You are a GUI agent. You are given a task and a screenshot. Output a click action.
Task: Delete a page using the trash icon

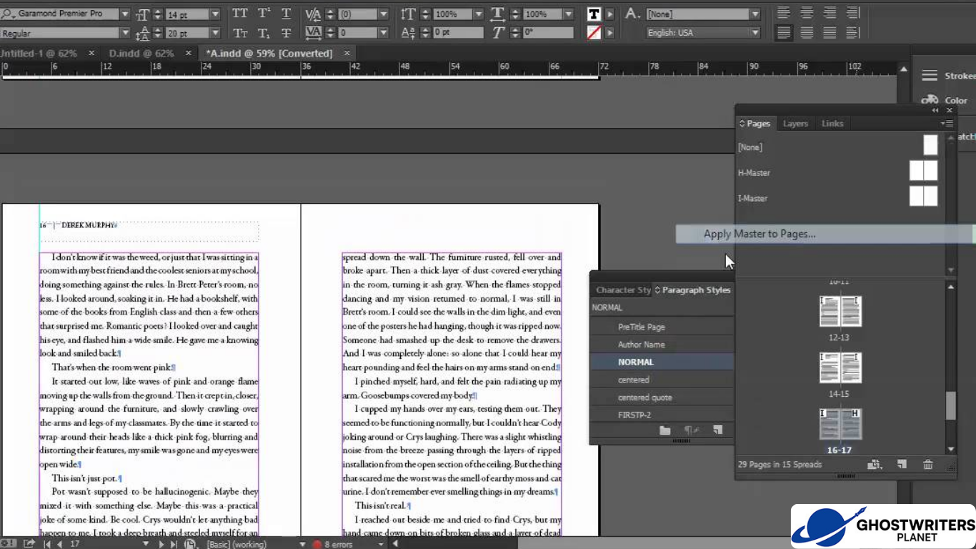pos(927,465)
